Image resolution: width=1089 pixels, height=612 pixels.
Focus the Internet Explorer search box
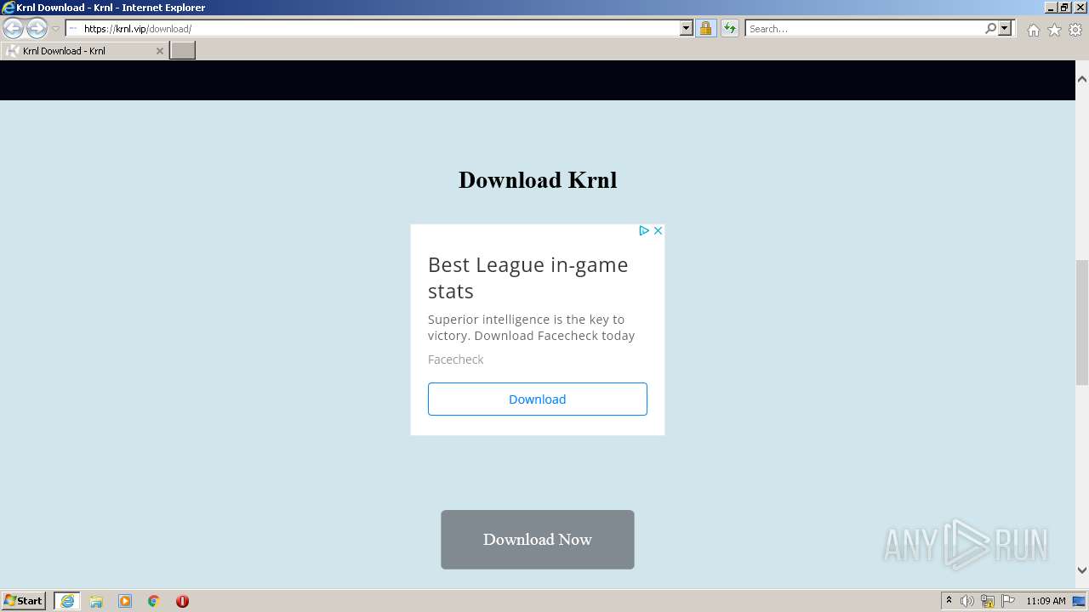[x=864, y=28]
